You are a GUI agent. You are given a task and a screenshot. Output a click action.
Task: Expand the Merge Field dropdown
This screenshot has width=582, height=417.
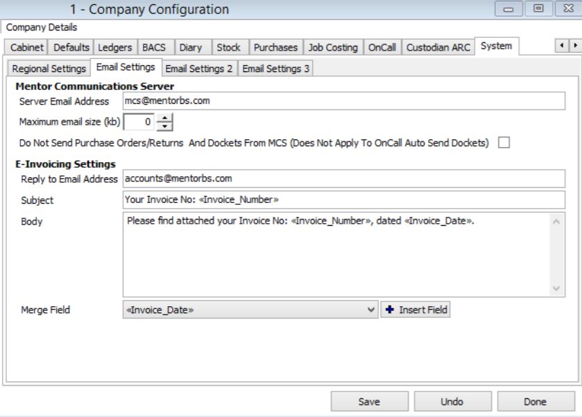click(x=370, y=310)
